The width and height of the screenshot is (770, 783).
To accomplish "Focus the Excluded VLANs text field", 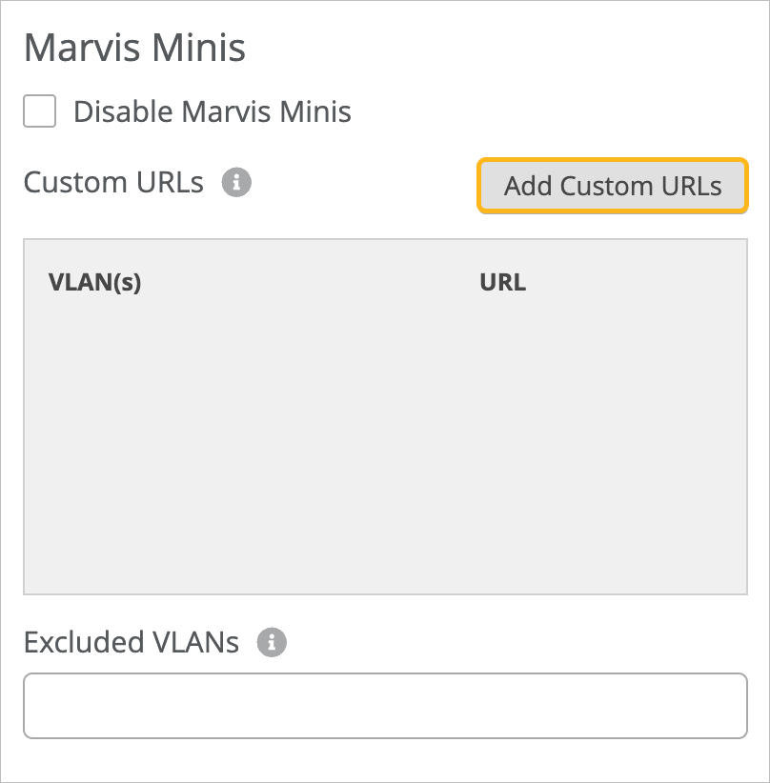I will (385, 706).
